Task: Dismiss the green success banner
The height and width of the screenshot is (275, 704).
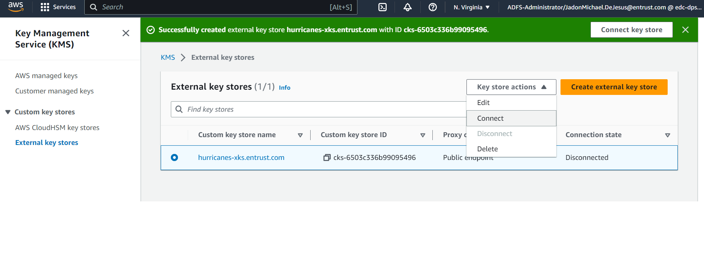Action: click(685, 30)
